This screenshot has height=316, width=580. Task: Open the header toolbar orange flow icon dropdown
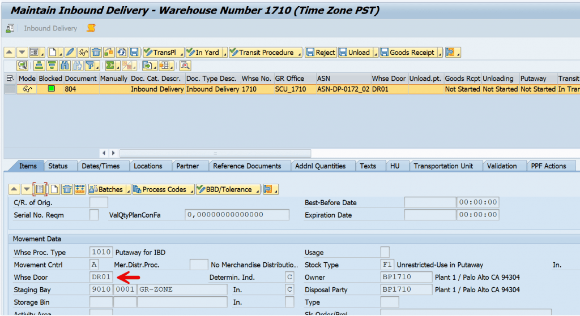coord(458,54)
